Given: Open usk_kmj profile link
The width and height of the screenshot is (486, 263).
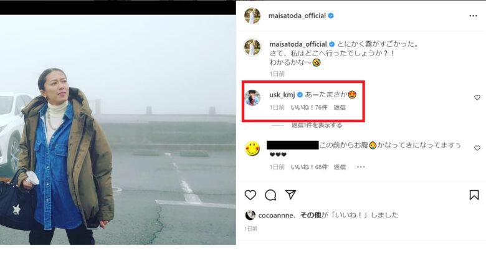Looking at the screenshot, I should (x=282, y=95).
